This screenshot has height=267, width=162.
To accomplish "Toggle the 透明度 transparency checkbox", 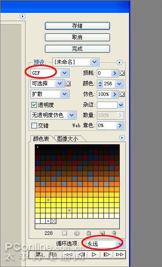I will 34,105.
